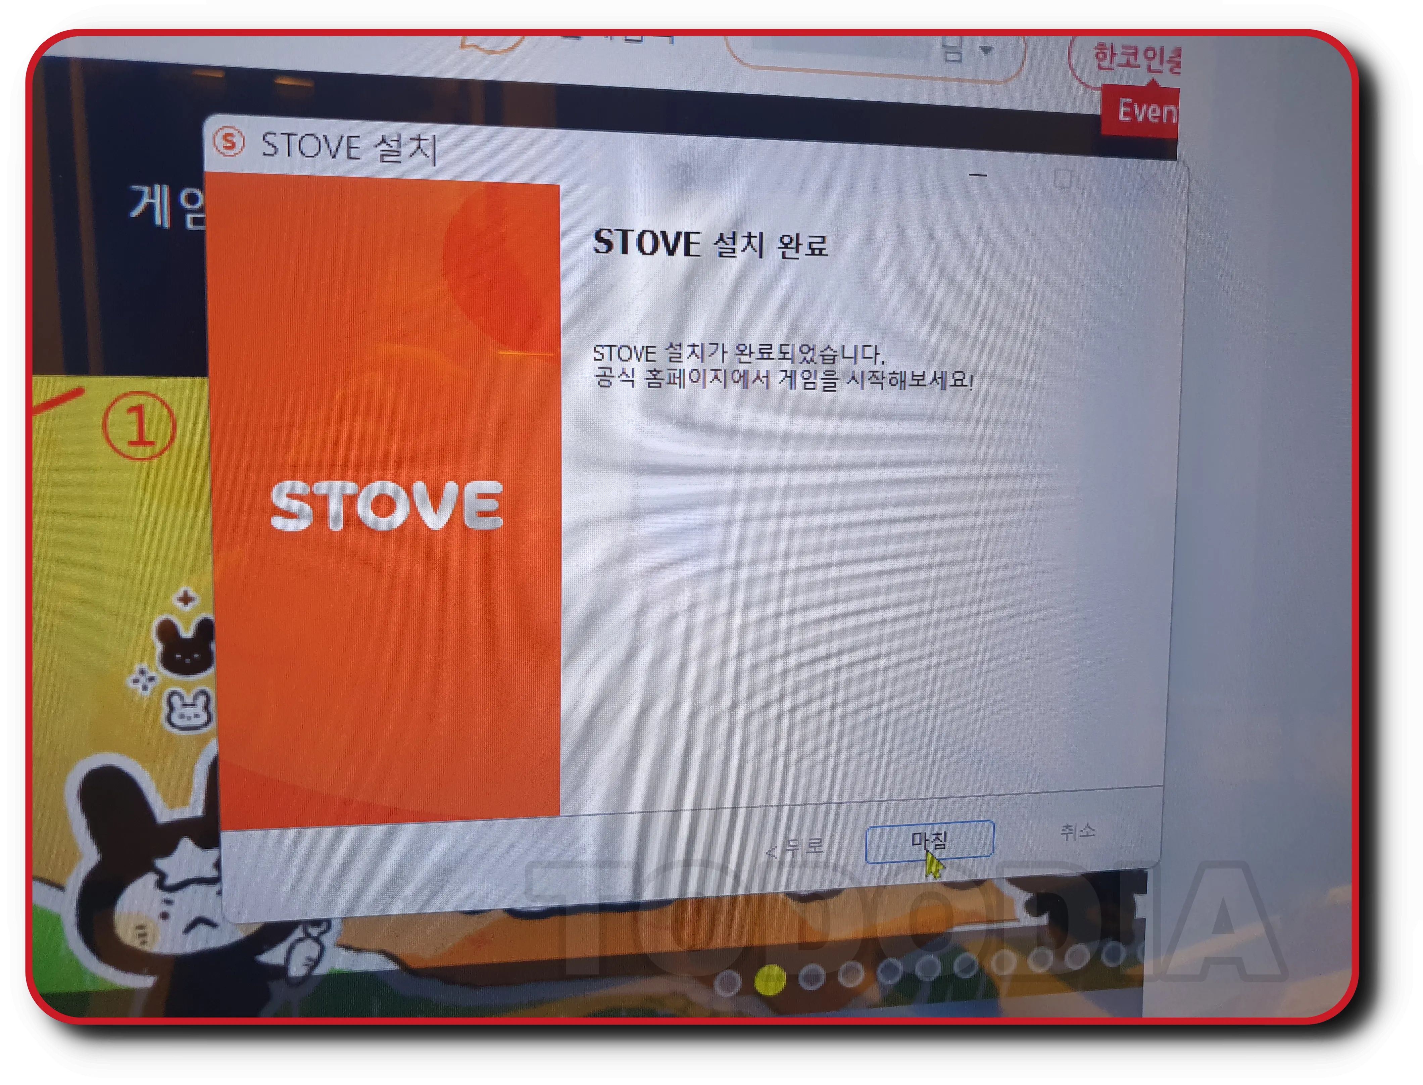Maximize the STOVE 설치 window
This screenshot has width=1423, height=1085.
click(x=1063, y=179)
